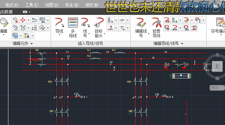Screen dimensions: 225x125
Task: Expand the 编辑元件 panel arrow
Action: coord(32,44)
